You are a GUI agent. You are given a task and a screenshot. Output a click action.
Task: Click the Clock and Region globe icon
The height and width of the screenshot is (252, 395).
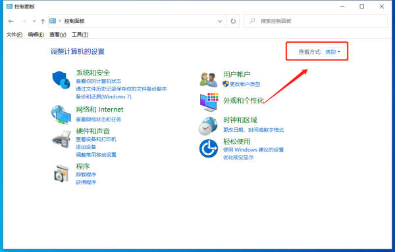tap(208, 126)
